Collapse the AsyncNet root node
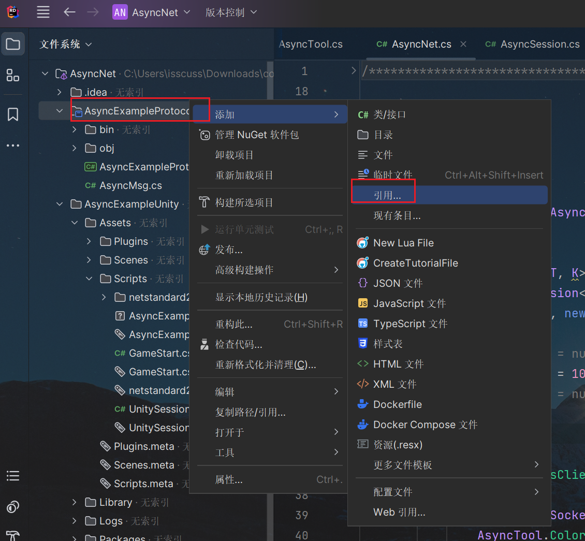Viewport: 585px width, 541px height. point(45,74)
